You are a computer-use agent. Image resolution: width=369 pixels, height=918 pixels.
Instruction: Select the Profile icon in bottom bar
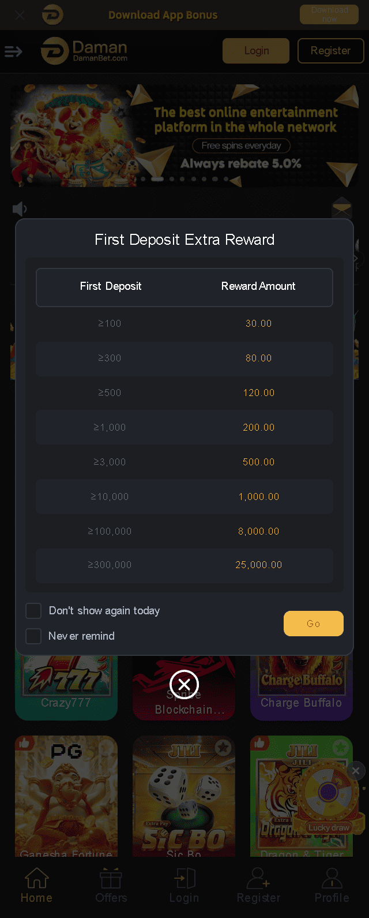pos(332,886)
